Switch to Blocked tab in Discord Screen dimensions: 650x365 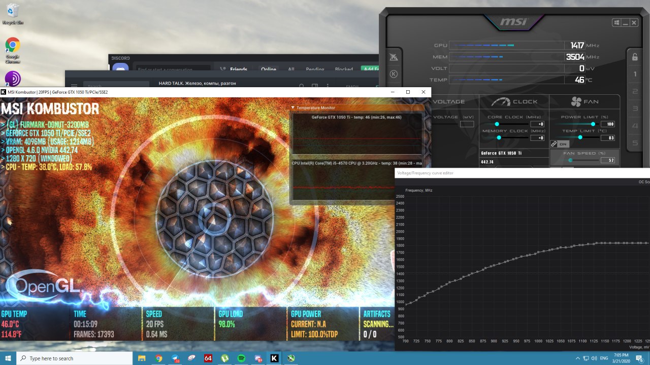(x=344, y=69)
